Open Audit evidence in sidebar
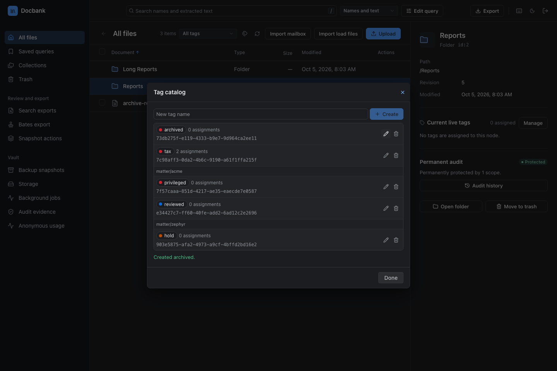Screen dimensions: 557x371 point(44,212)
